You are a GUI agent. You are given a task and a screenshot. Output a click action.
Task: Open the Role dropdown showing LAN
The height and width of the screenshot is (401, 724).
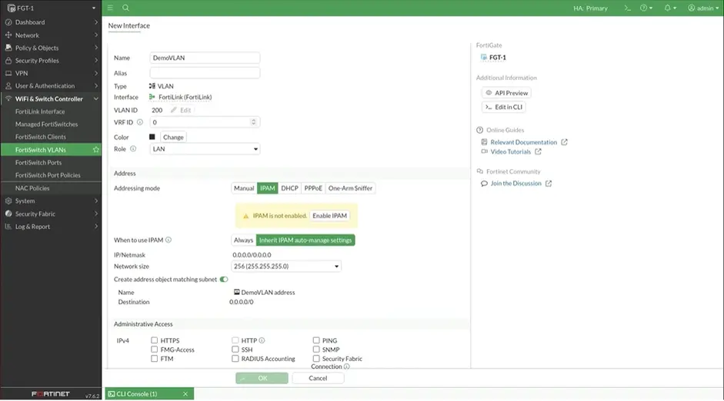[205, 149]
